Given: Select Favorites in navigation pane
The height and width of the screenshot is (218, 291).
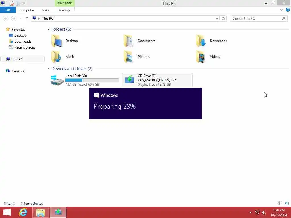Looking at the screenshot, I should point(18,30).
